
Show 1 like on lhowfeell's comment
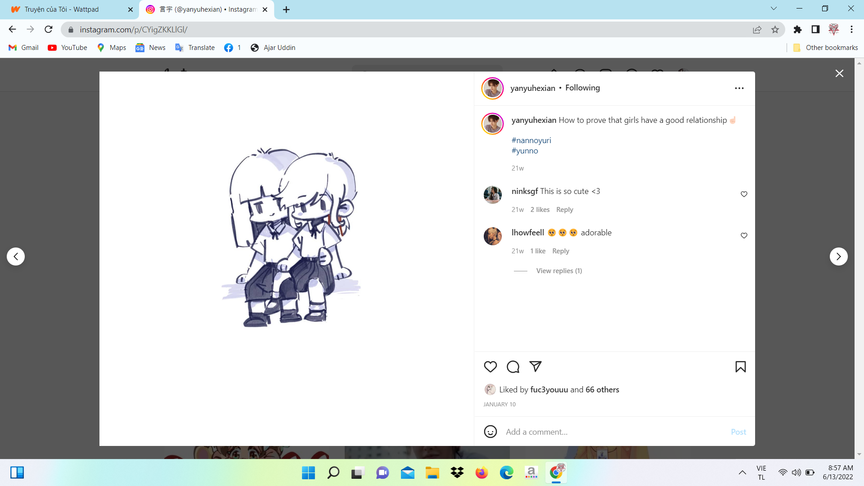pos(538,251)
